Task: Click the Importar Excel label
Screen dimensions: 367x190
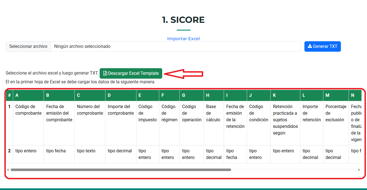Action: pos(183,39)
